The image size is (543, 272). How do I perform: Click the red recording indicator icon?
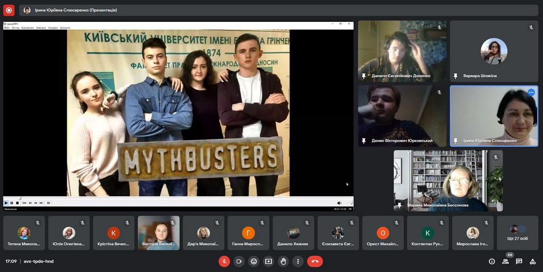(x=8, y=10)
